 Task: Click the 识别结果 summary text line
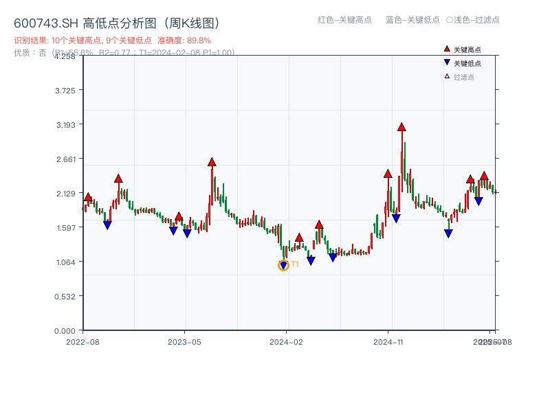point(110,41)
